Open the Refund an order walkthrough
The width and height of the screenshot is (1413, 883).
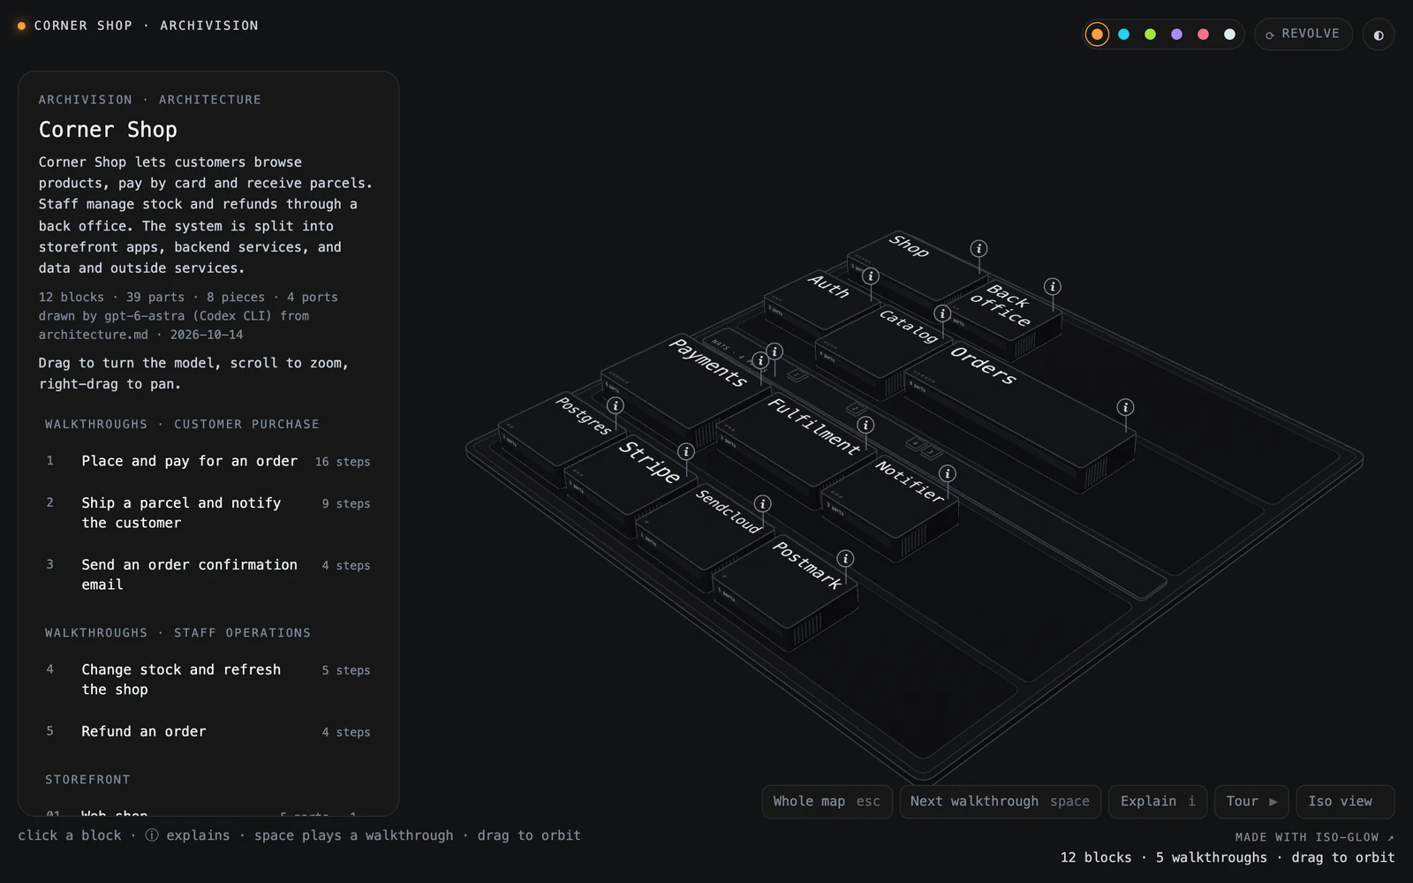click(208, 731)
